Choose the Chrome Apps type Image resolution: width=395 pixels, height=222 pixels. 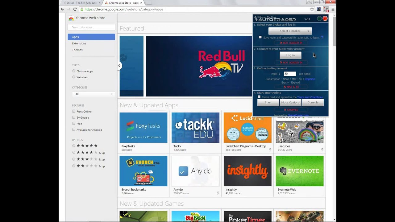[74, 71]
